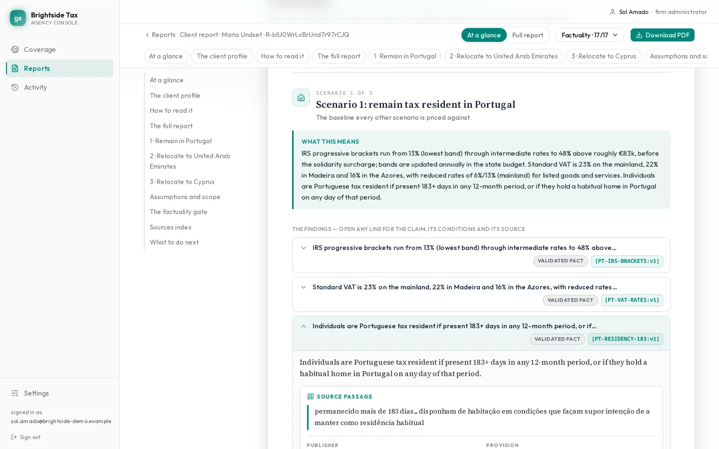This screenshot has width=719, height=449.
Task: Open 1 · Remain in Portugal in outline
Action: coord(181,141)
